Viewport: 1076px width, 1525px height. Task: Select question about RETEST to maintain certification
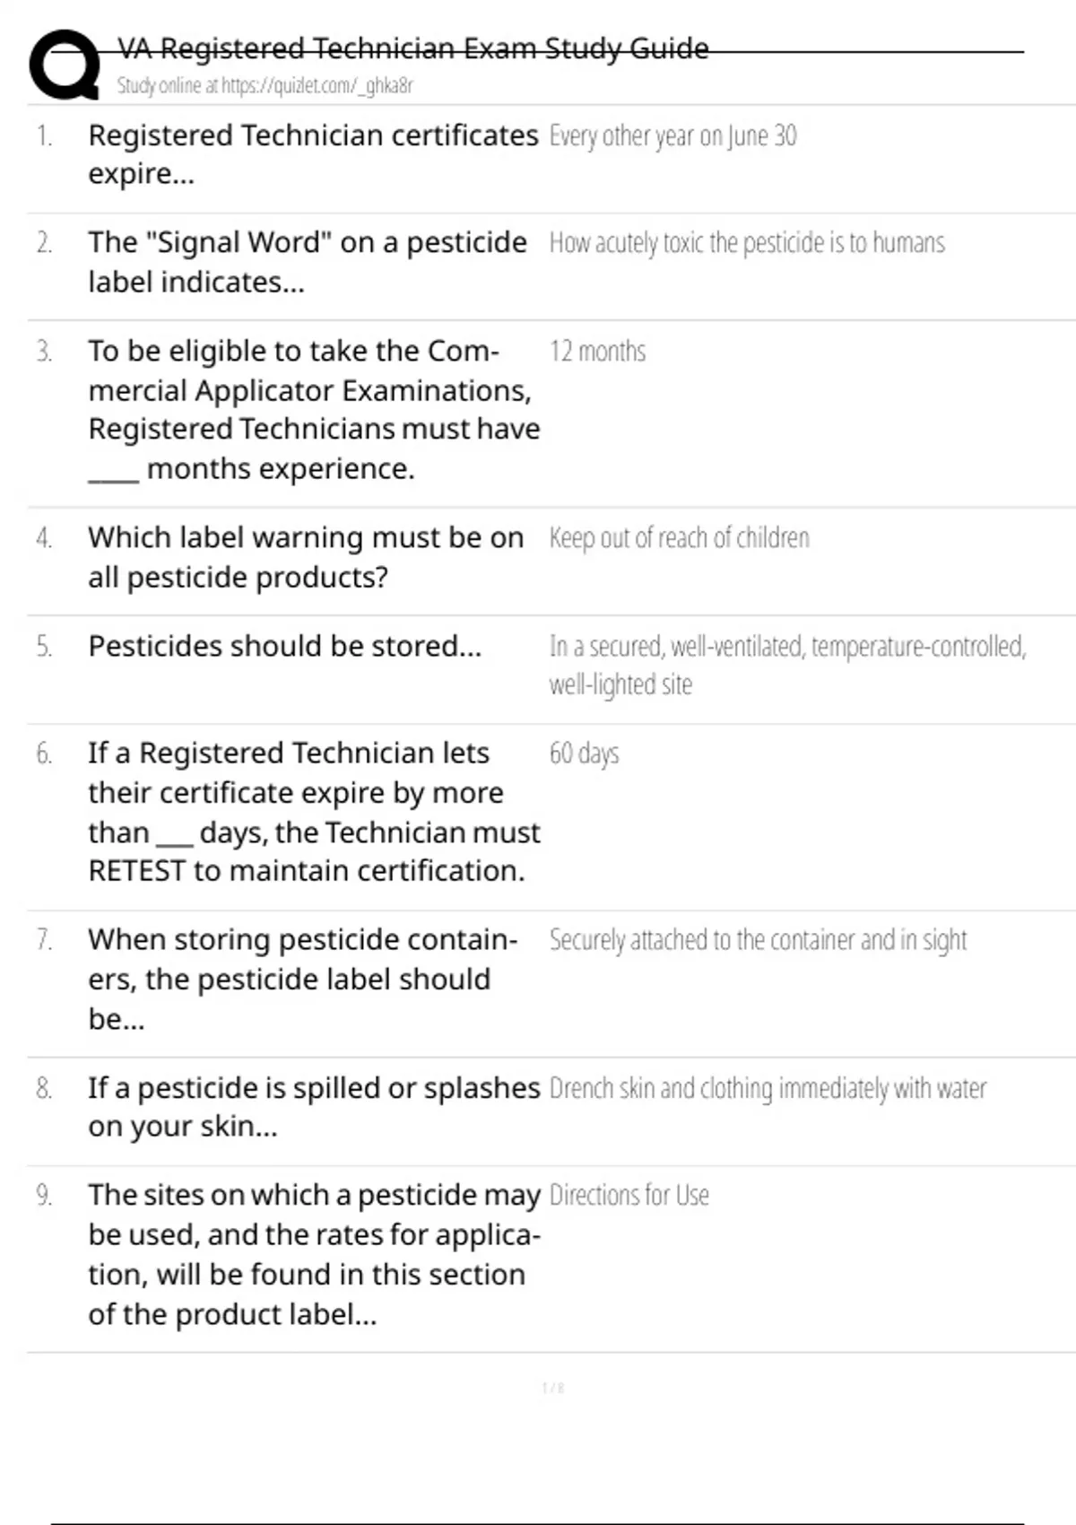point(312,812)
